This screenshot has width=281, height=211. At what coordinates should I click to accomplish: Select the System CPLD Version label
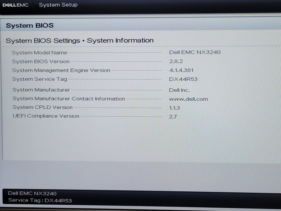43,107
